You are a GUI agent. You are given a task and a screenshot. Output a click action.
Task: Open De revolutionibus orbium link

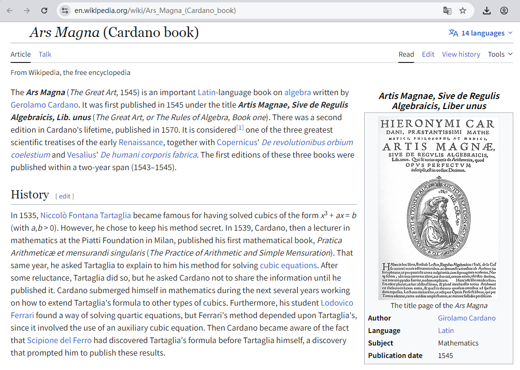307,142
